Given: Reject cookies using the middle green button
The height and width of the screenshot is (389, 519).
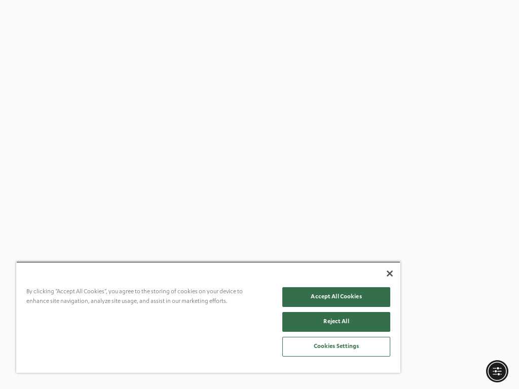Looking at the screenshot, I should 336,322.
